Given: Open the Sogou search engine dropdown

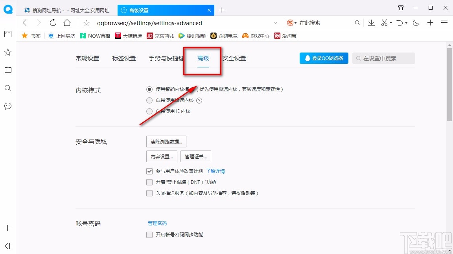Looking at the screenshot, I should tap(291, 23).
